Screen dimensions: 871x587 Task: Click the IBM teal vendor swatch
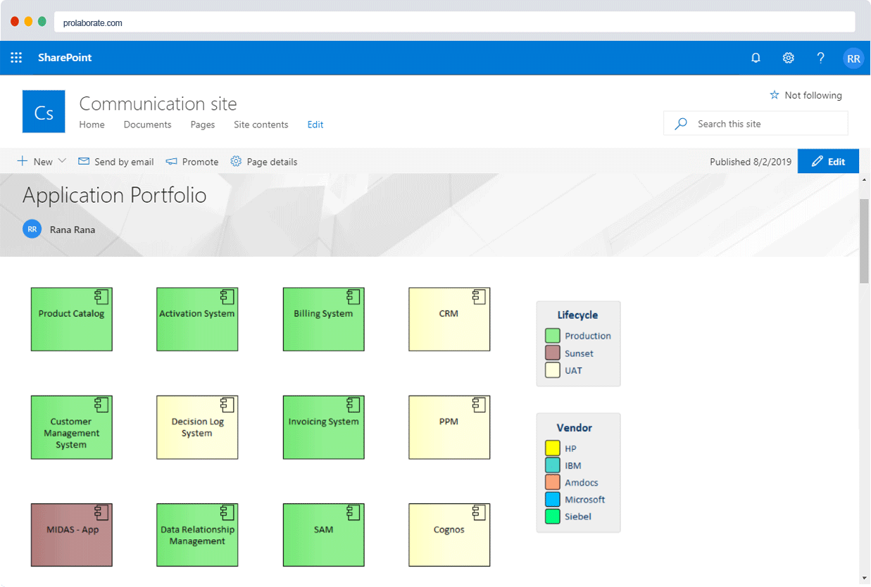(553, 465)
